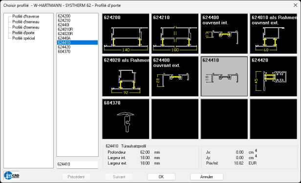
Task: Click the profile number input field
Action: tap(77, 164)
